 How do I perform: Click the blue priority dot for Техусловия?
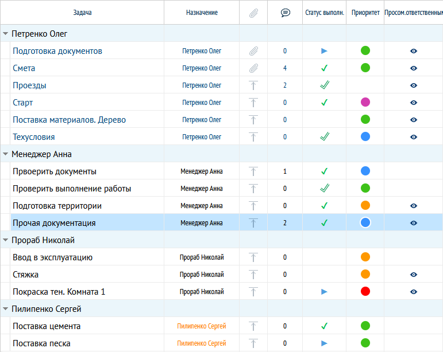[365, 136]
